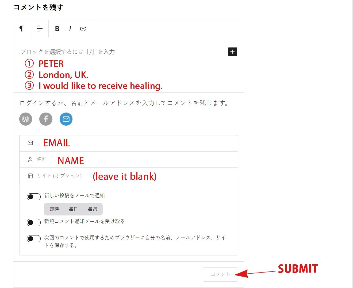
Task: Add a block with the black plus button
Action: [232, 52]
